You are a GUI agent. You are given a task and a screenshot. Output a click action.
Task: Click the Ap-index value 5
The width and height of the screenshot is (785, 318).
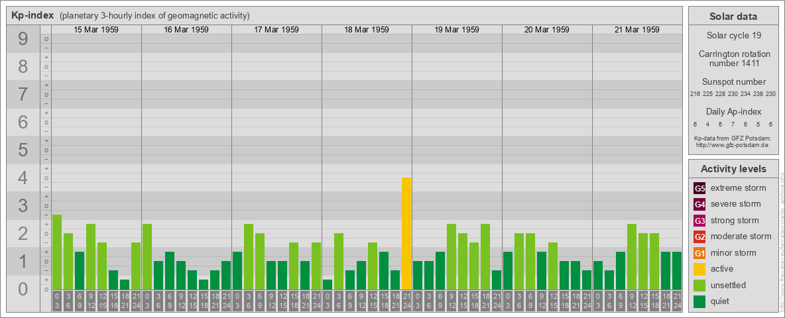pos(758,124)
